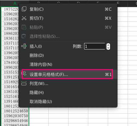Click the Column Width icon
Screen dimensions: 137x126
(24, 83)
